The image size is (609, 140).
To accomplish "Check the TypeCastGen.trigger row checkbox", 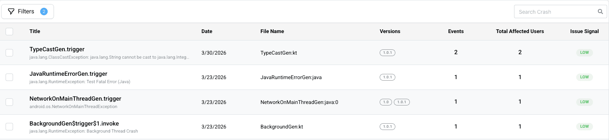I will [x=9, y=53].
